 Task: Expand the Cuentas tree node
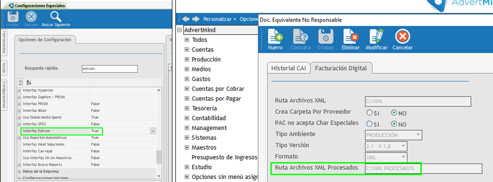click(187, 50)
